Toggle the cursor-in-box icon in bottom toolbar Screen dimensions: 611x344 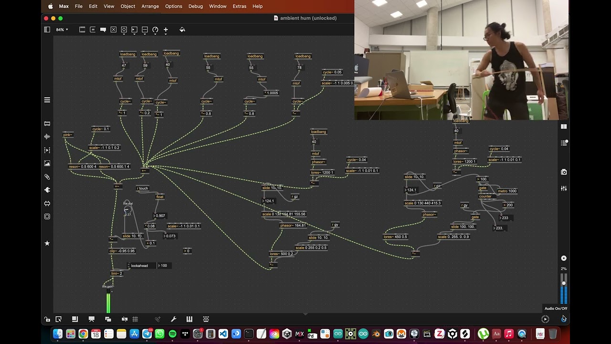[58, 319]
